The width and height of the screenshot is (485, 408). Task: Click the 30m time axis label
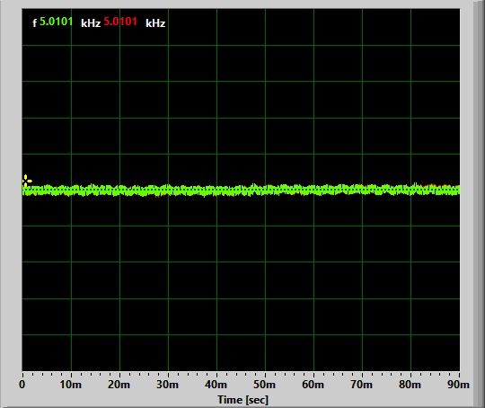[x=167, y=385]
